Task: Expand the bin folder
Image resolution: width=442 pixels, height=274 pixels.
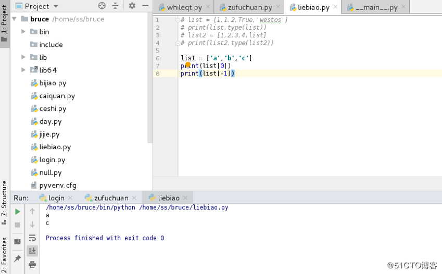Action: (x=23, y=32)
